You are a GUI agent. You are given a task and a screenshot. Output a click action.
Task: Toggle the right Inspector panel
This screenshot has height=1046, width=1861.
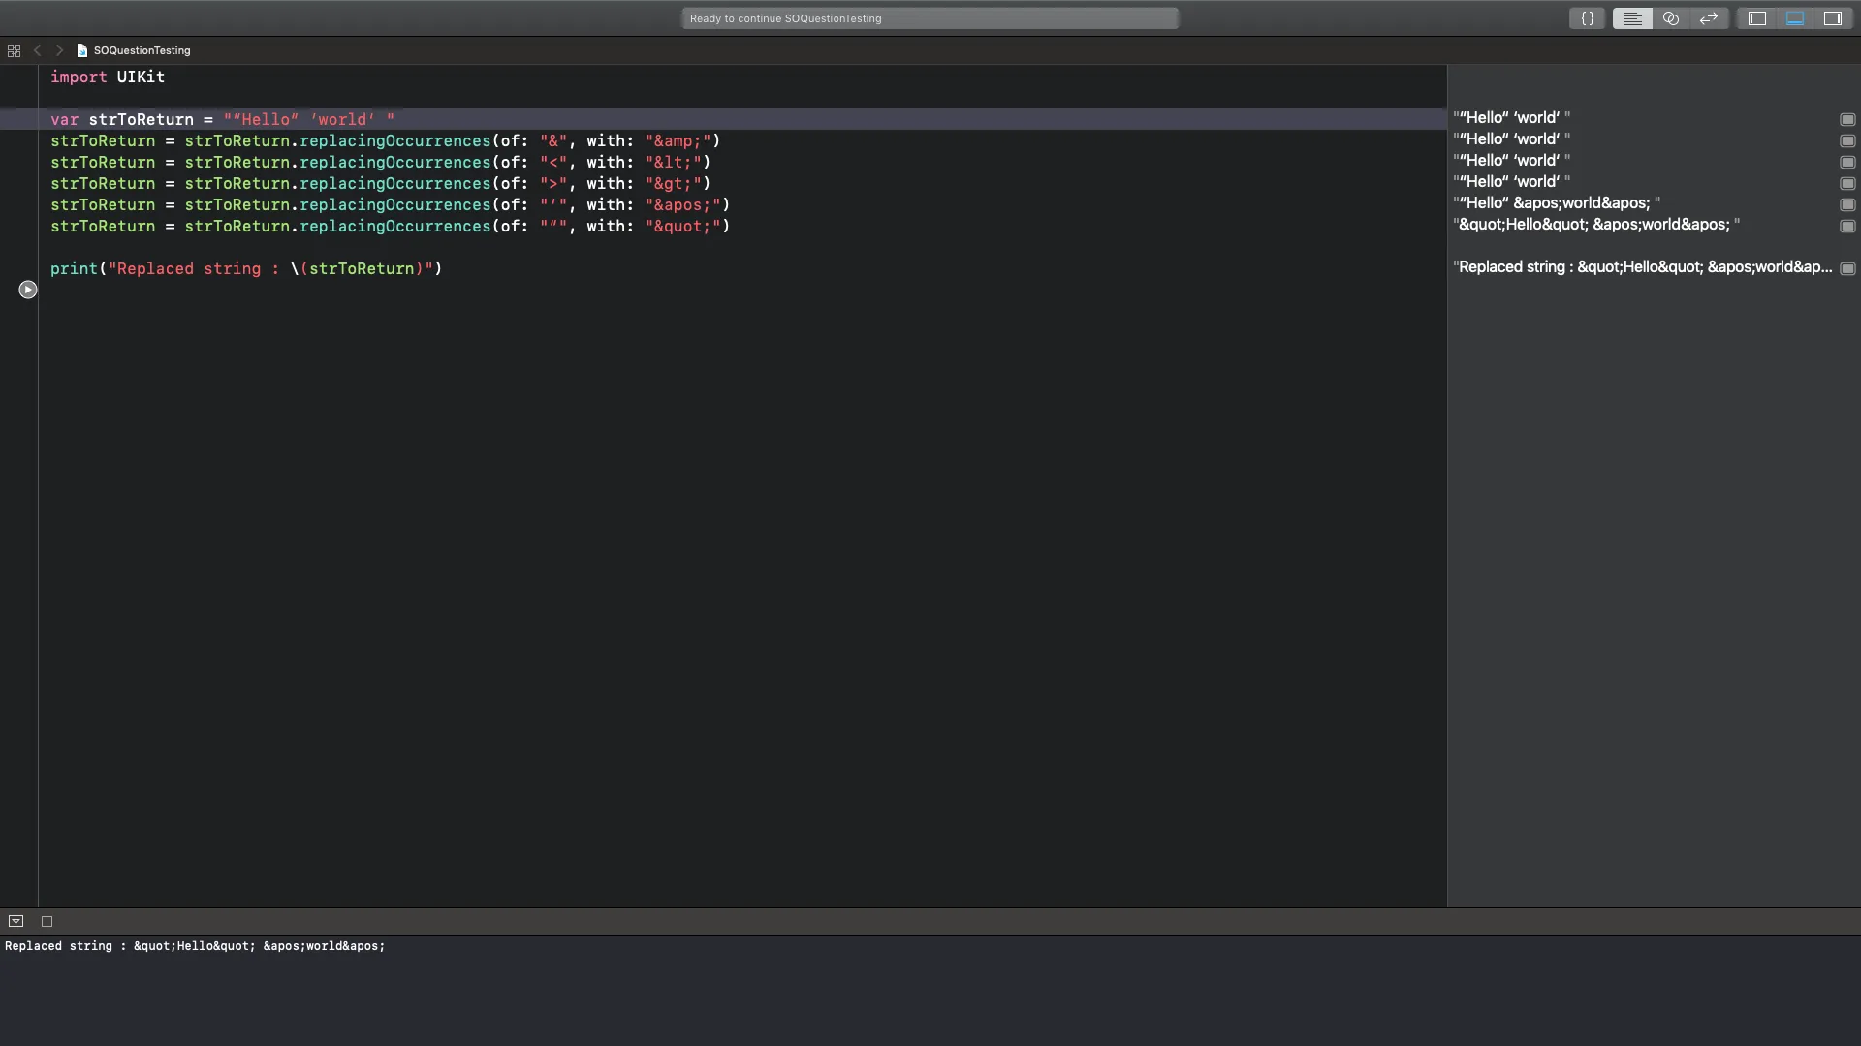pos(1833,18)
